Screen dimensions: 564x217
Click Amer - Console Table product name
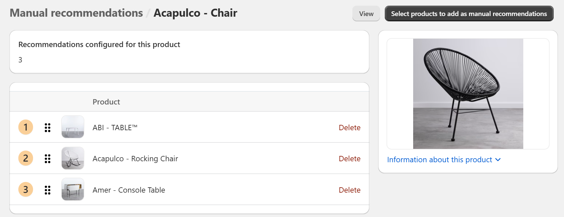(x=129, y=190)
